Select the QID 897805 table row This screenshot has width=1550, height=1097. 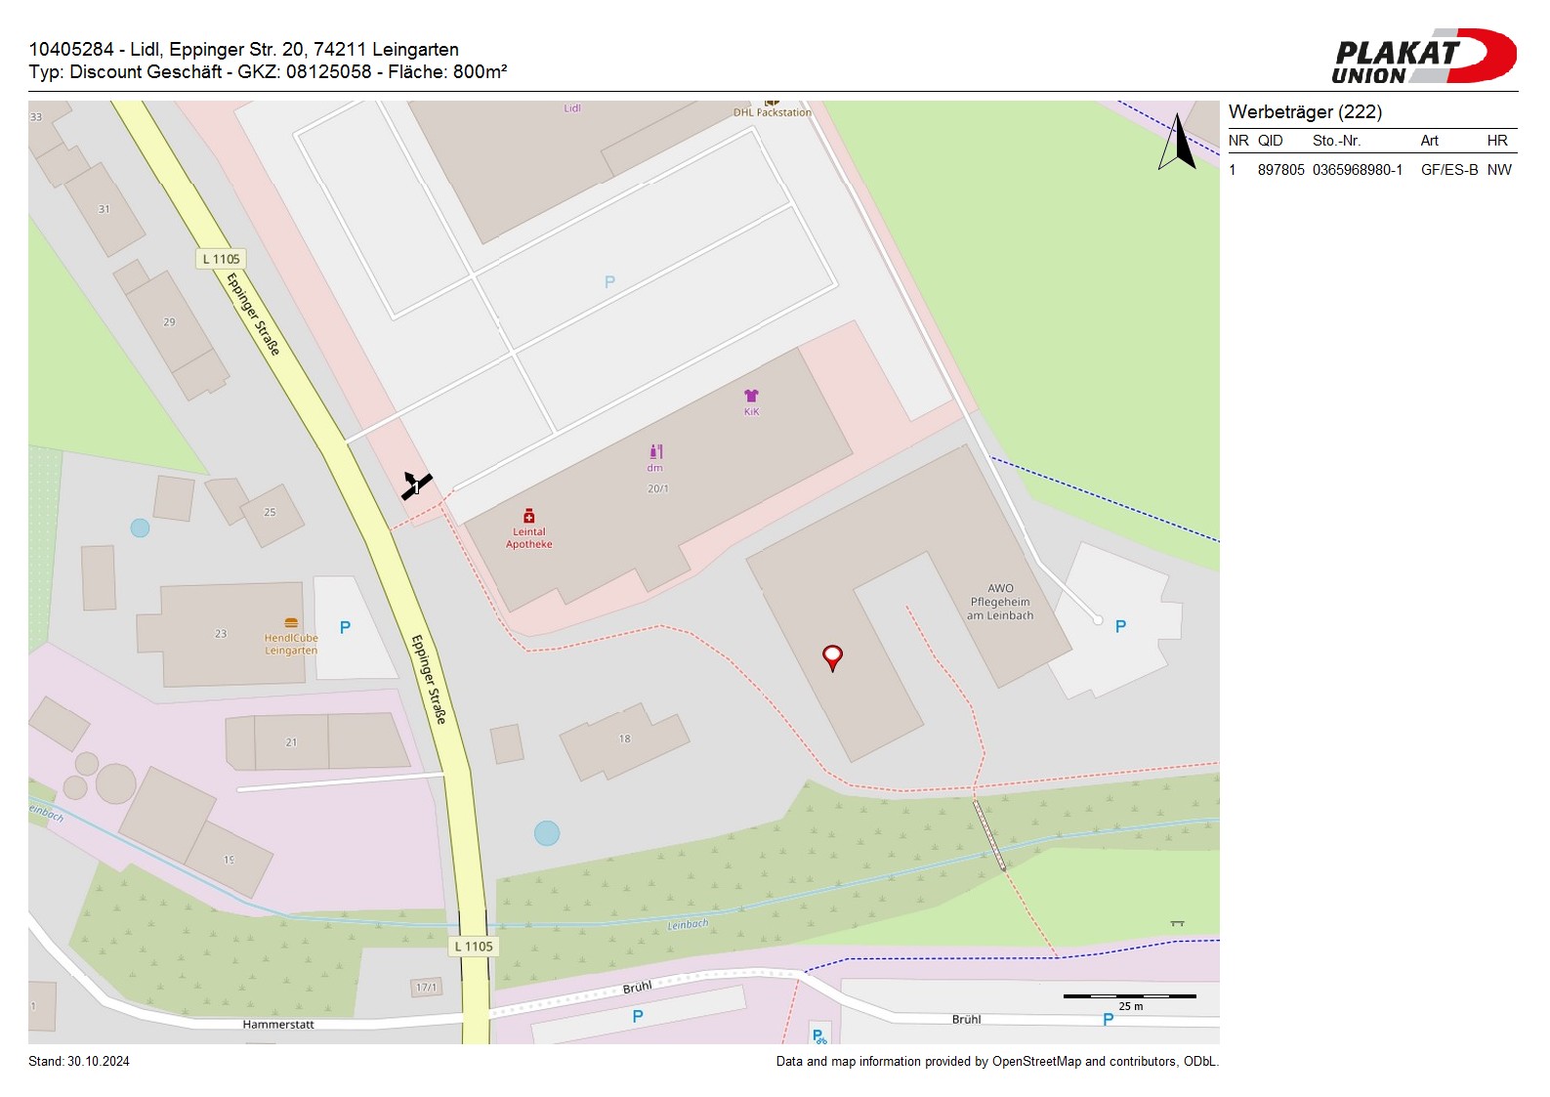tap(1371, 170)
